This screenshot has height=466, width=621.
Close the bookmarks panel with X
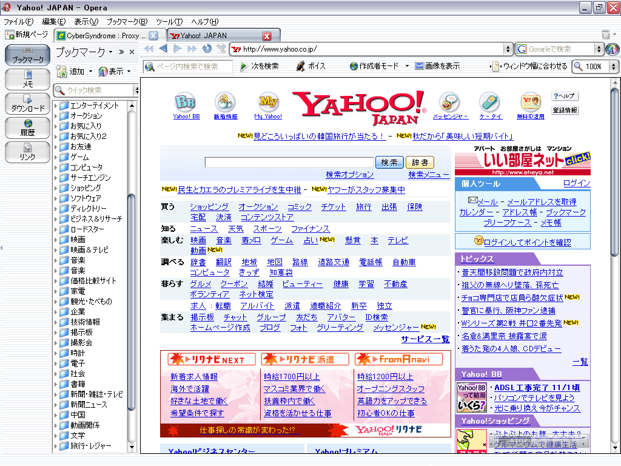132,52
